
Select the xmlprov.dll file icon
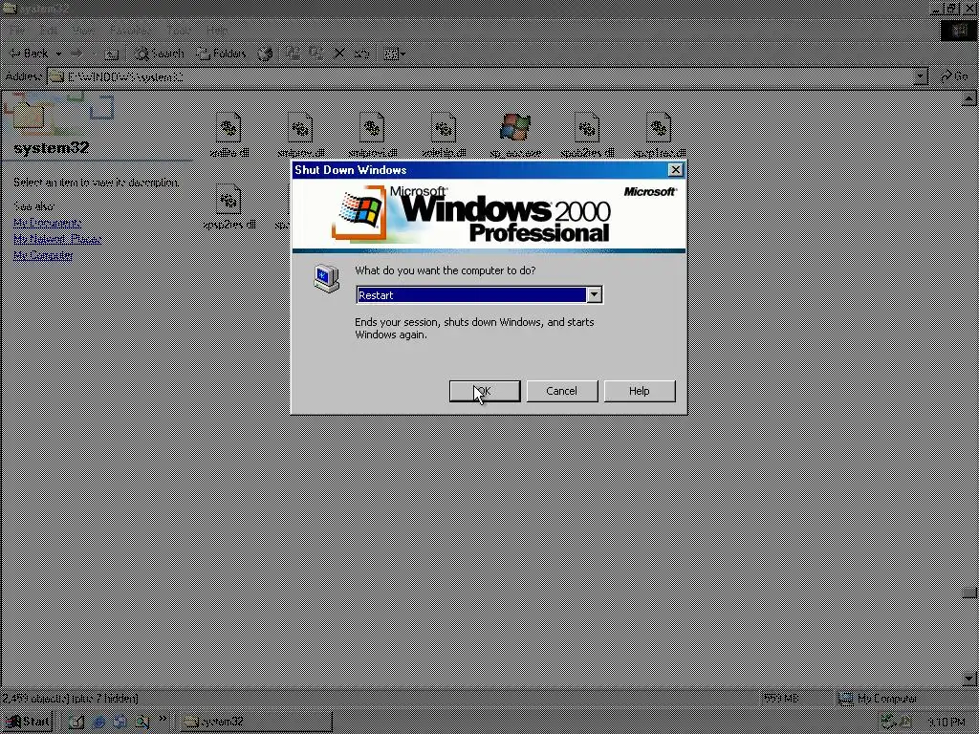click(300, 127)
